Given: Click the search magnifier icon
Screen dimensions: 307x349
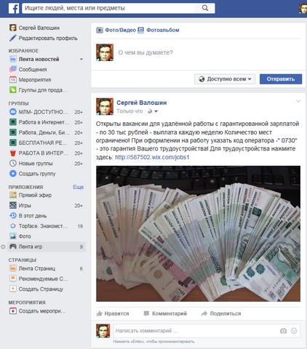Looking at the screenshot, I should click(205, 8).
